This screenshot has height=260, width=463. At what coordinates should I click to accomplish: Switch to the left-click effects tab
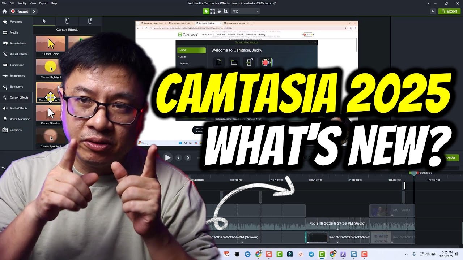click(67, 21)
